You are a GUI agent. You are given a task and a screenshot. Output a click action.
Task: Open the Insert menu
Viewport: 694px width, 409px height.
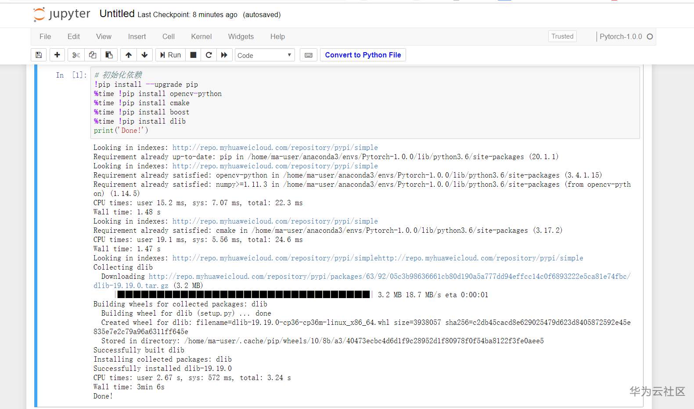pos(137,36)
